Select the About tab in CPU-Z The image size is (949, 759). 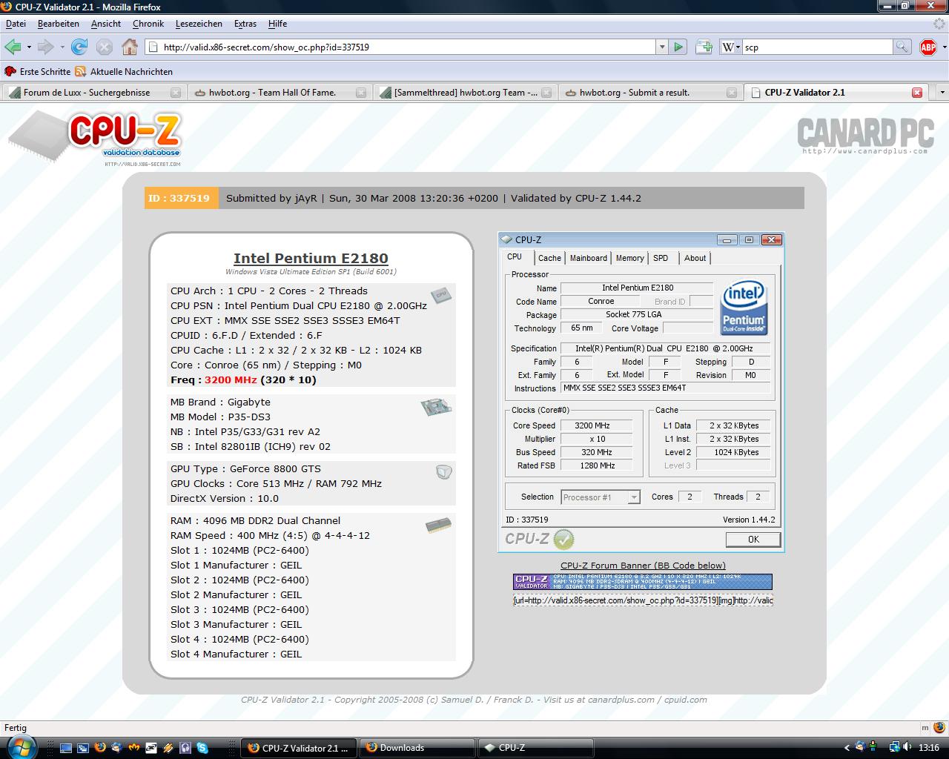[x=695, y=258]
